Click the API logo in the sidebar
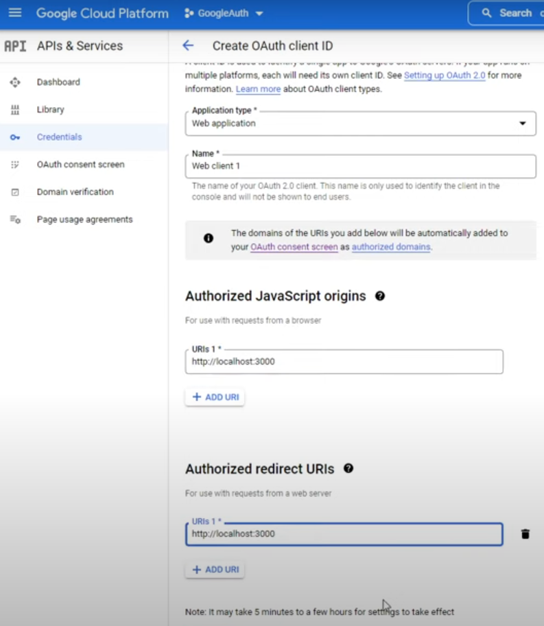 (x=15, y=46)
